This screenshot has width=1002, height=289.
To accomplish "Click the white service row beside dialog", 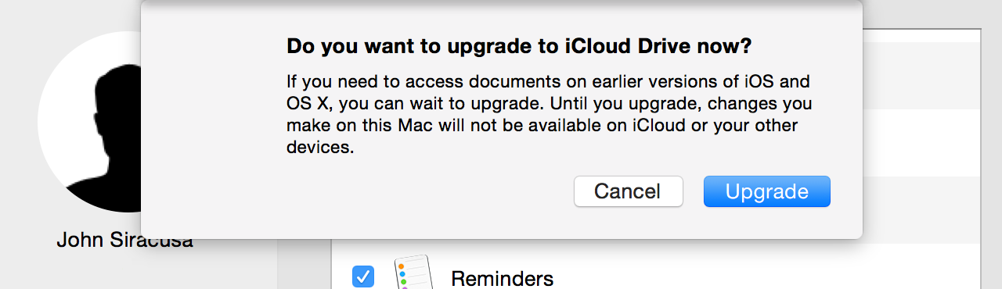I will pos(921,142).
